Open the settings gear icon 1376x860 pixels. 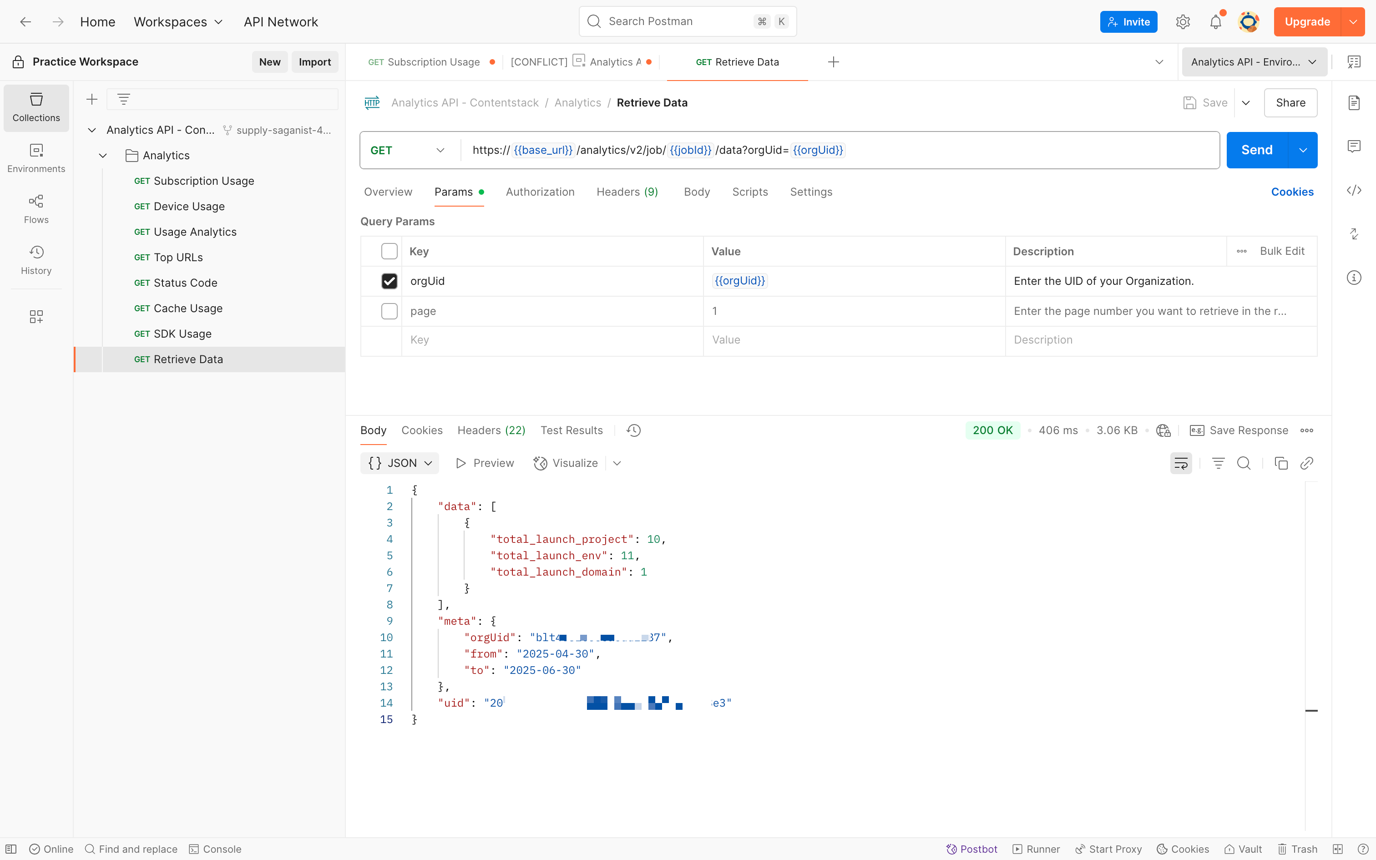[x=1183, y=22]
